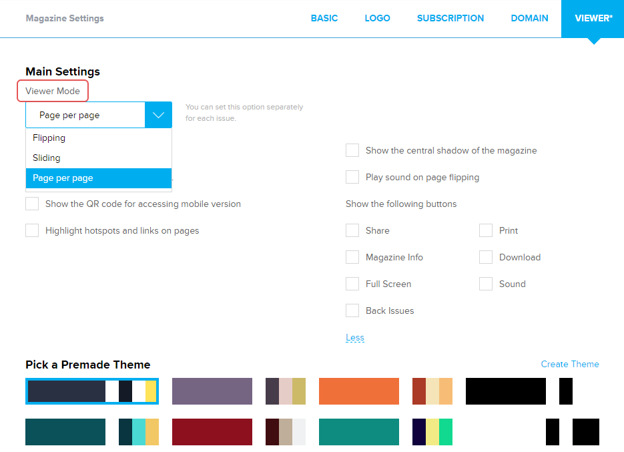Enable the central shadow of the magazine
Image resolution: width=624 pixels, height=452 pixels.
click(352, 151)
